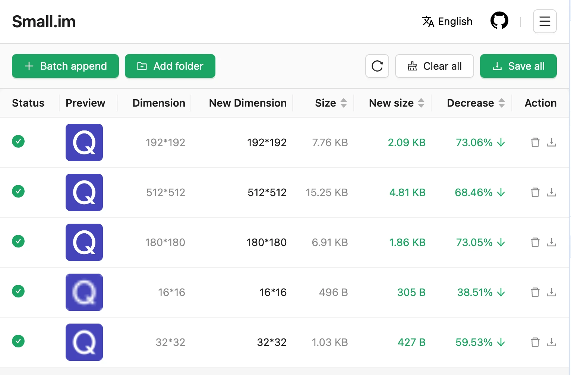Open the 512*512 preview thumbnail
Image resolution: width=571 pixels, height=375 pixels.
84,192
